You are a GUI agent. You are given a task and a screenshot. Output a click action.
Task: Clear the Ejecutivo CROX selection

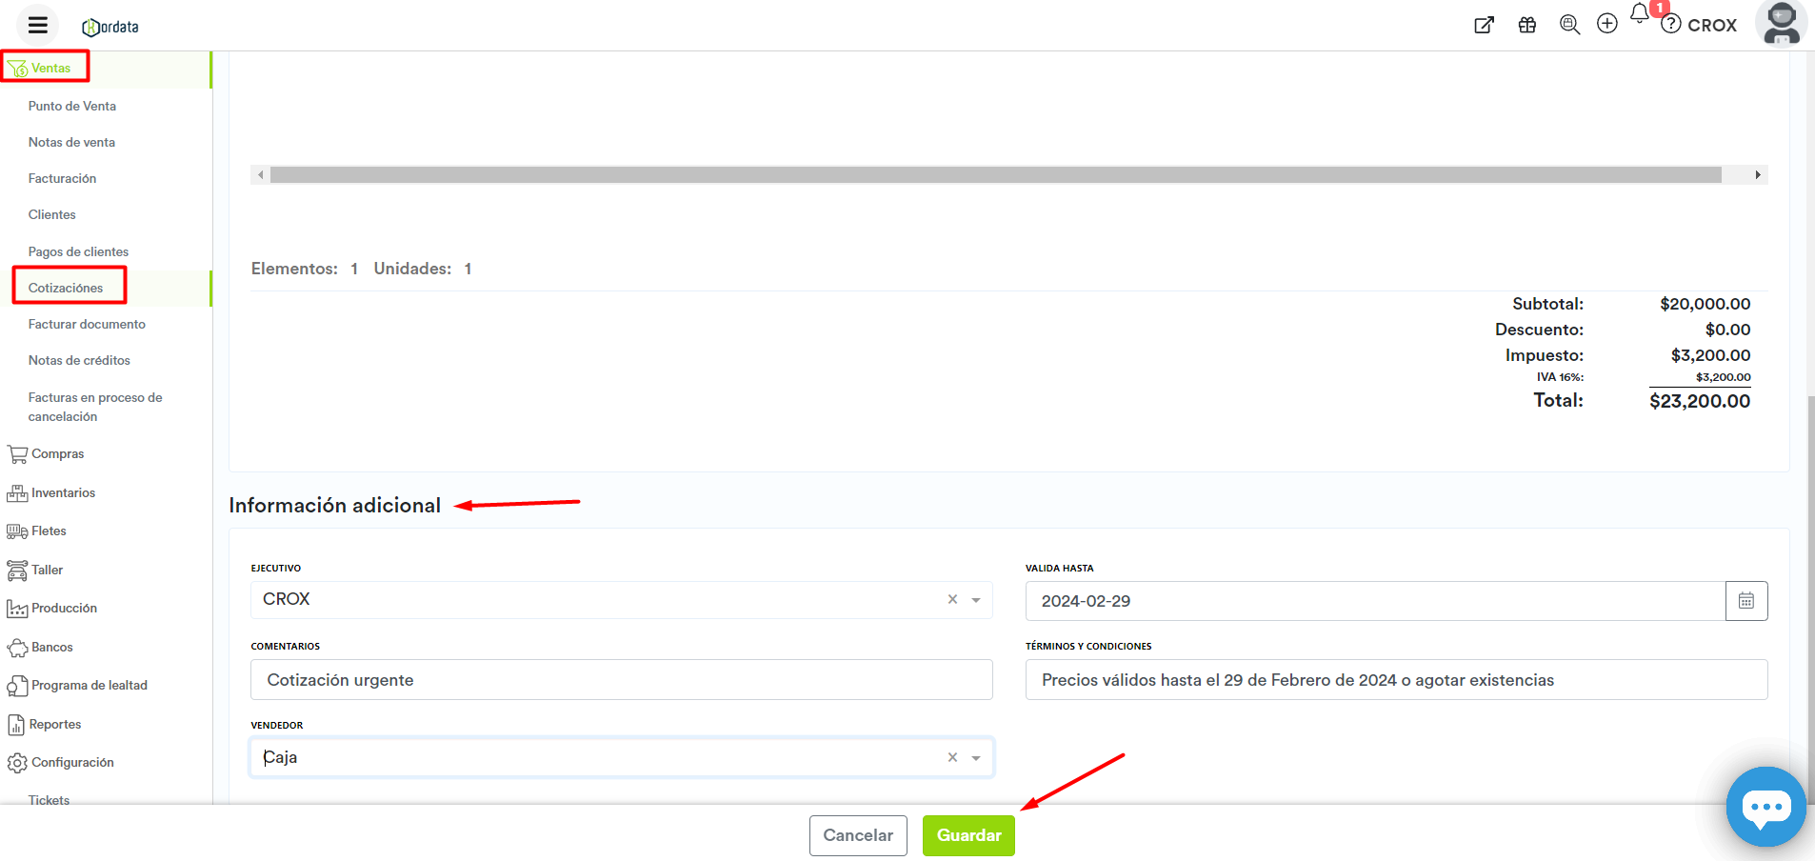click(x=952, y=600)
